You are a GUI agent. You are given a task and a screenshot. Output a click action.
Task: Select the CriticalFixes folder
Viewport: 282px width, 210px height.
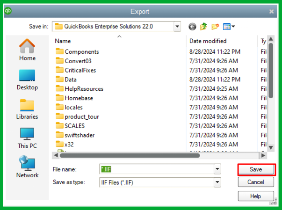[x=76, y=70]
